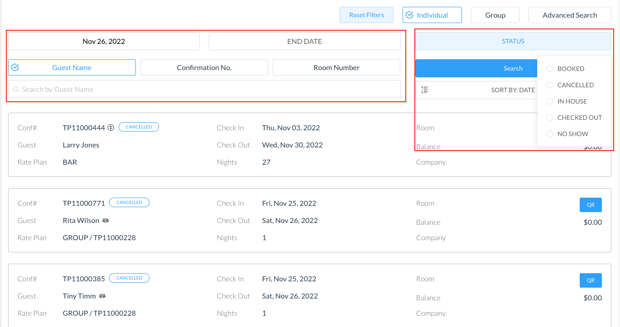The height and width of the screenshot is (327, 620).
Task: Switch to Confirmation No. search mode
Action: pos(204,68)
